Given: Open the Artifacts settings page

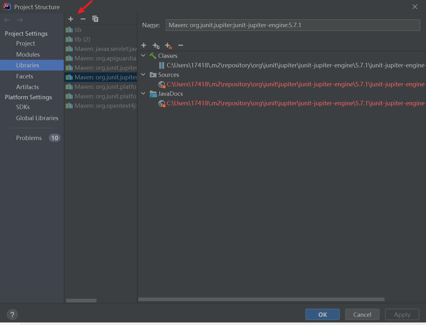Looking at the screenshot, I should [x=27, y=87].
